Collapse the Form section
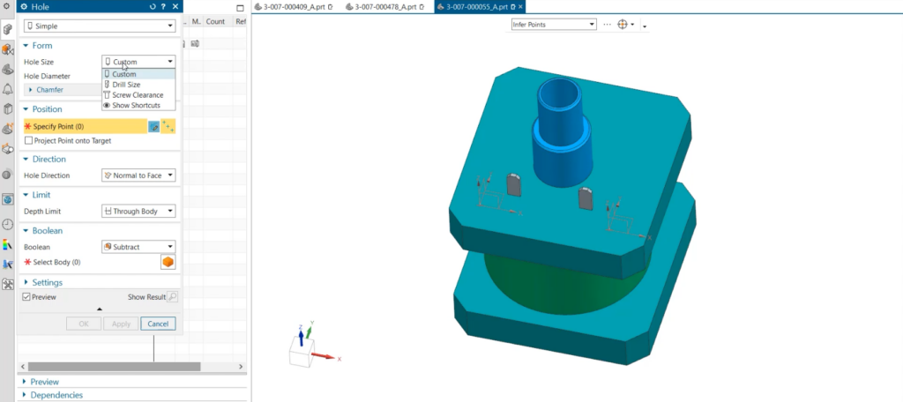This screenshot has width=903, height=402. (x=26, y=46)
